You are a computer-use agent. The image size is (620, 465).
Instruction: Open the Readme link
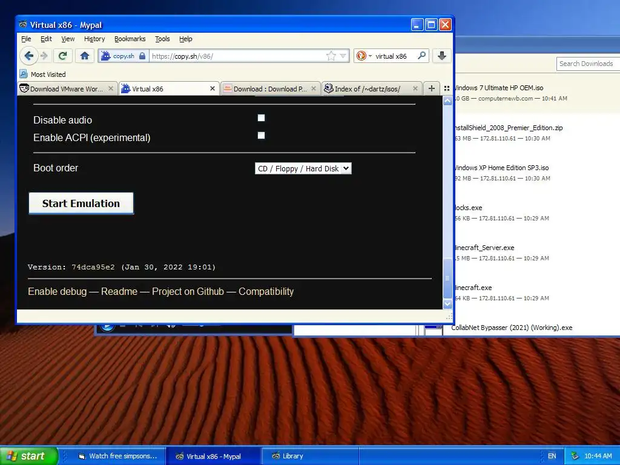coord(119,291)
